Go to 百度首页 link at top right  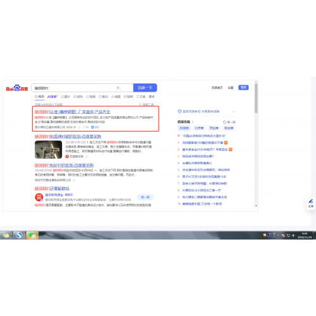(217, 87)
